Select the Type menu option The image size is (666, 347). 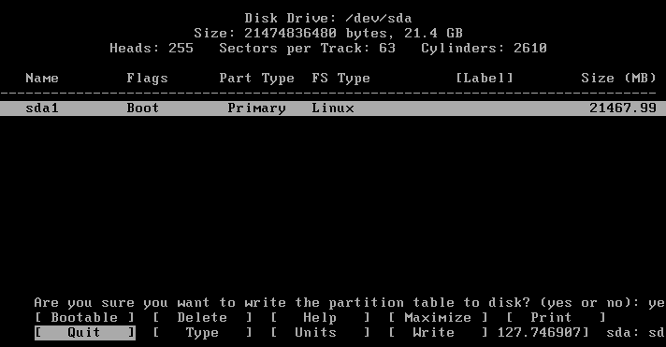(202, 333)
